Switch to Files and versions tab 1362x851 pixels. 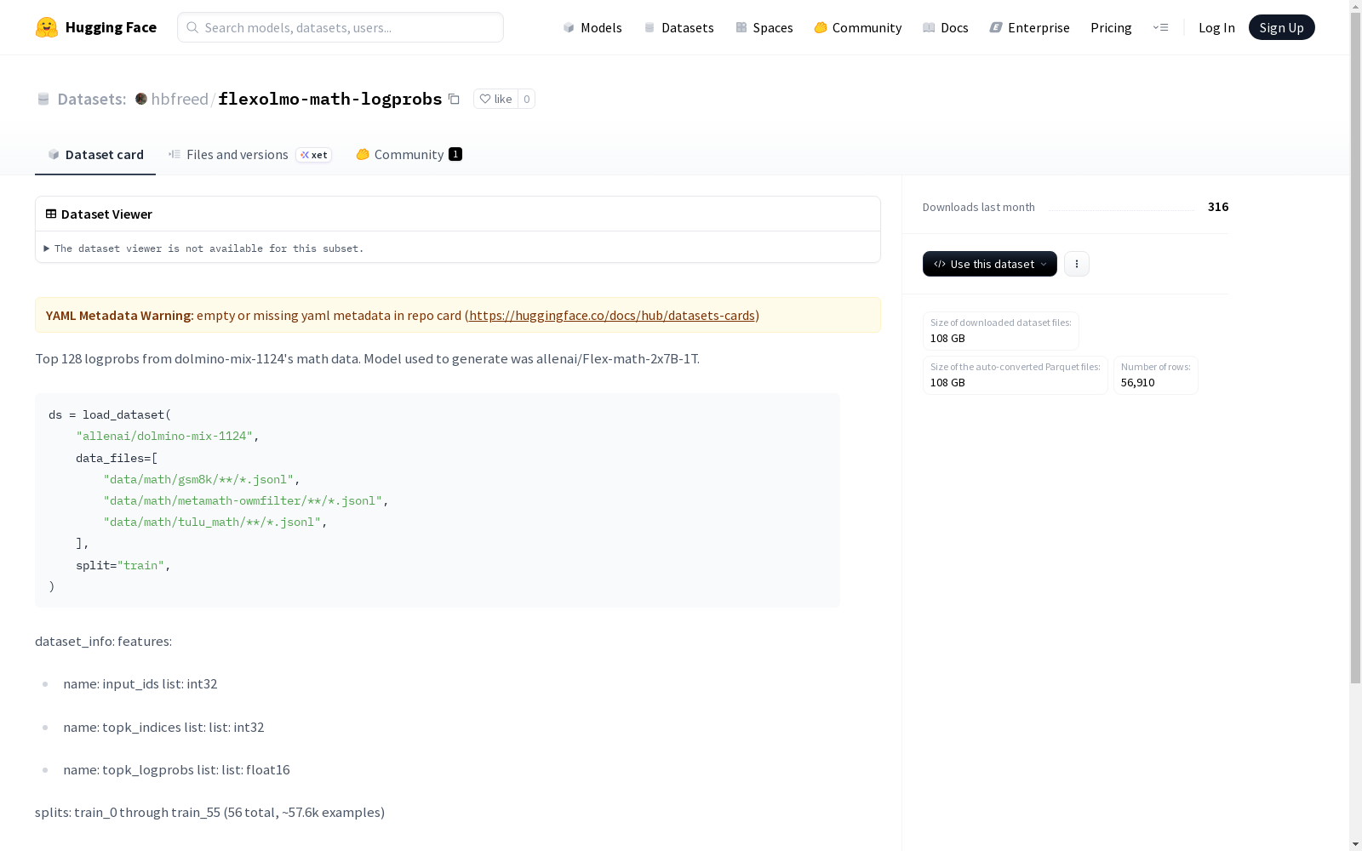point(250,154)
